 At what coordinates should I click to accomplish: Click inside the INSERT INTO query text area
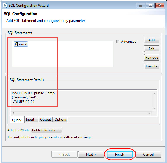[x=81, y=101]
